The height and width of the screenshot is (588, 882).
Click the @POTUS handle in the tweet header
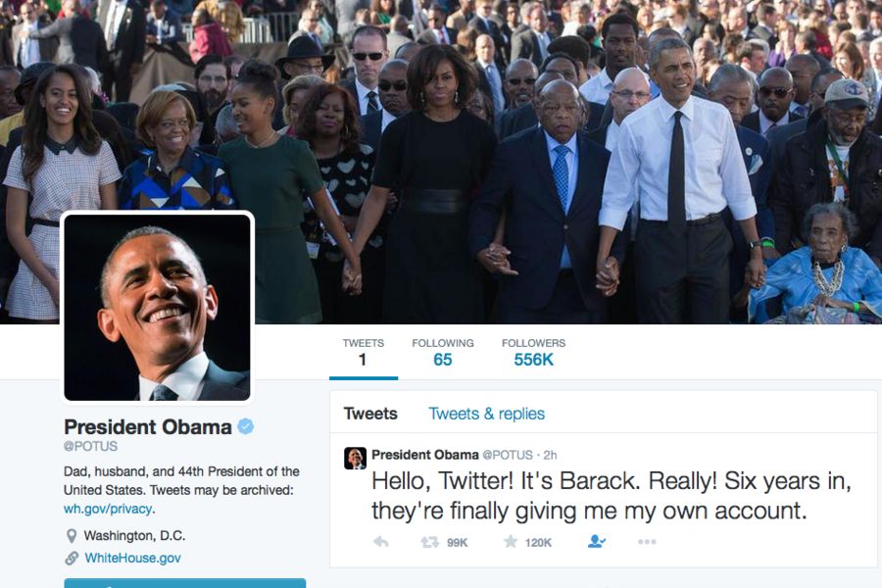[508, 455]
